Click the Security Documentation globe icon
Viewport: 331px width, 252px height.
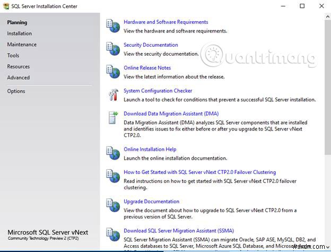tap(113, 49)
